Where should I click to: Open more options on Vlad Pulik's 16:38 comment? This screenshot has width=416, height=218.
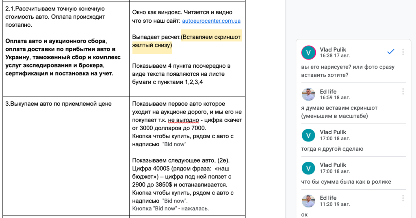point(403,52)
